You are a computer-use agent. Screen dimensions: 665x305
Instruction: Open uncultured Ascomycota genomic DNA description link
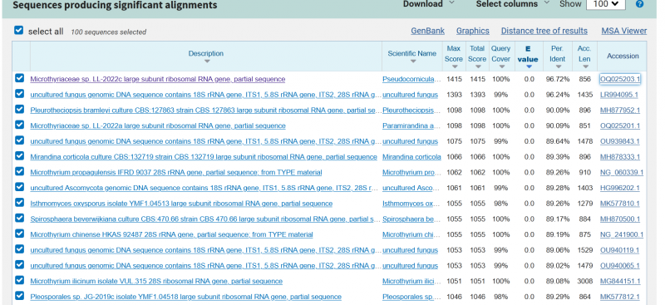click(x=204, y=188)
